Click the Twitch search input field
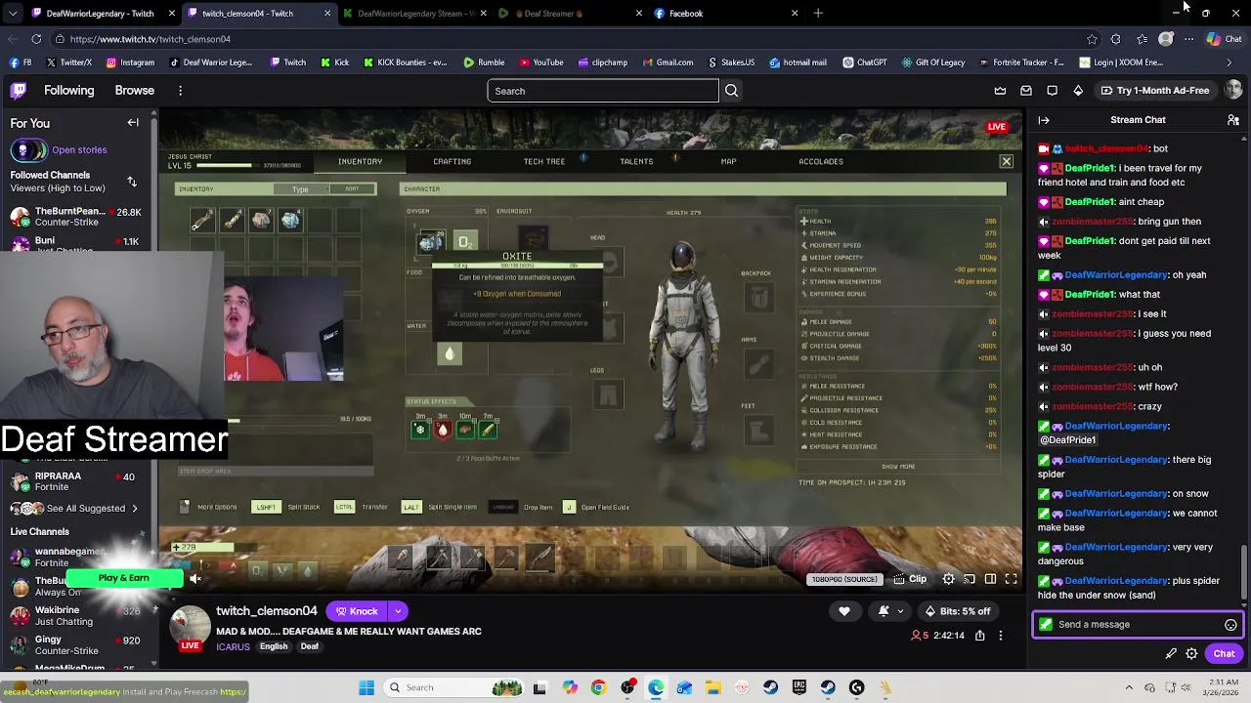 pos(603,91)
